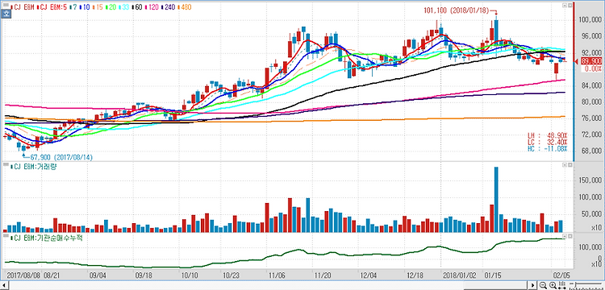Open the 기관순매수누적 pane dropdown button
The height and width of the screenshot is (290, 605).
point(564,235)
